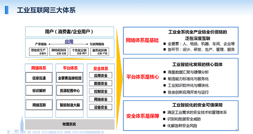Click the heading 工业智能化发展的核心载体
Image resolution: width=253 pixels, height=134 pixels.
coord(197,65)
